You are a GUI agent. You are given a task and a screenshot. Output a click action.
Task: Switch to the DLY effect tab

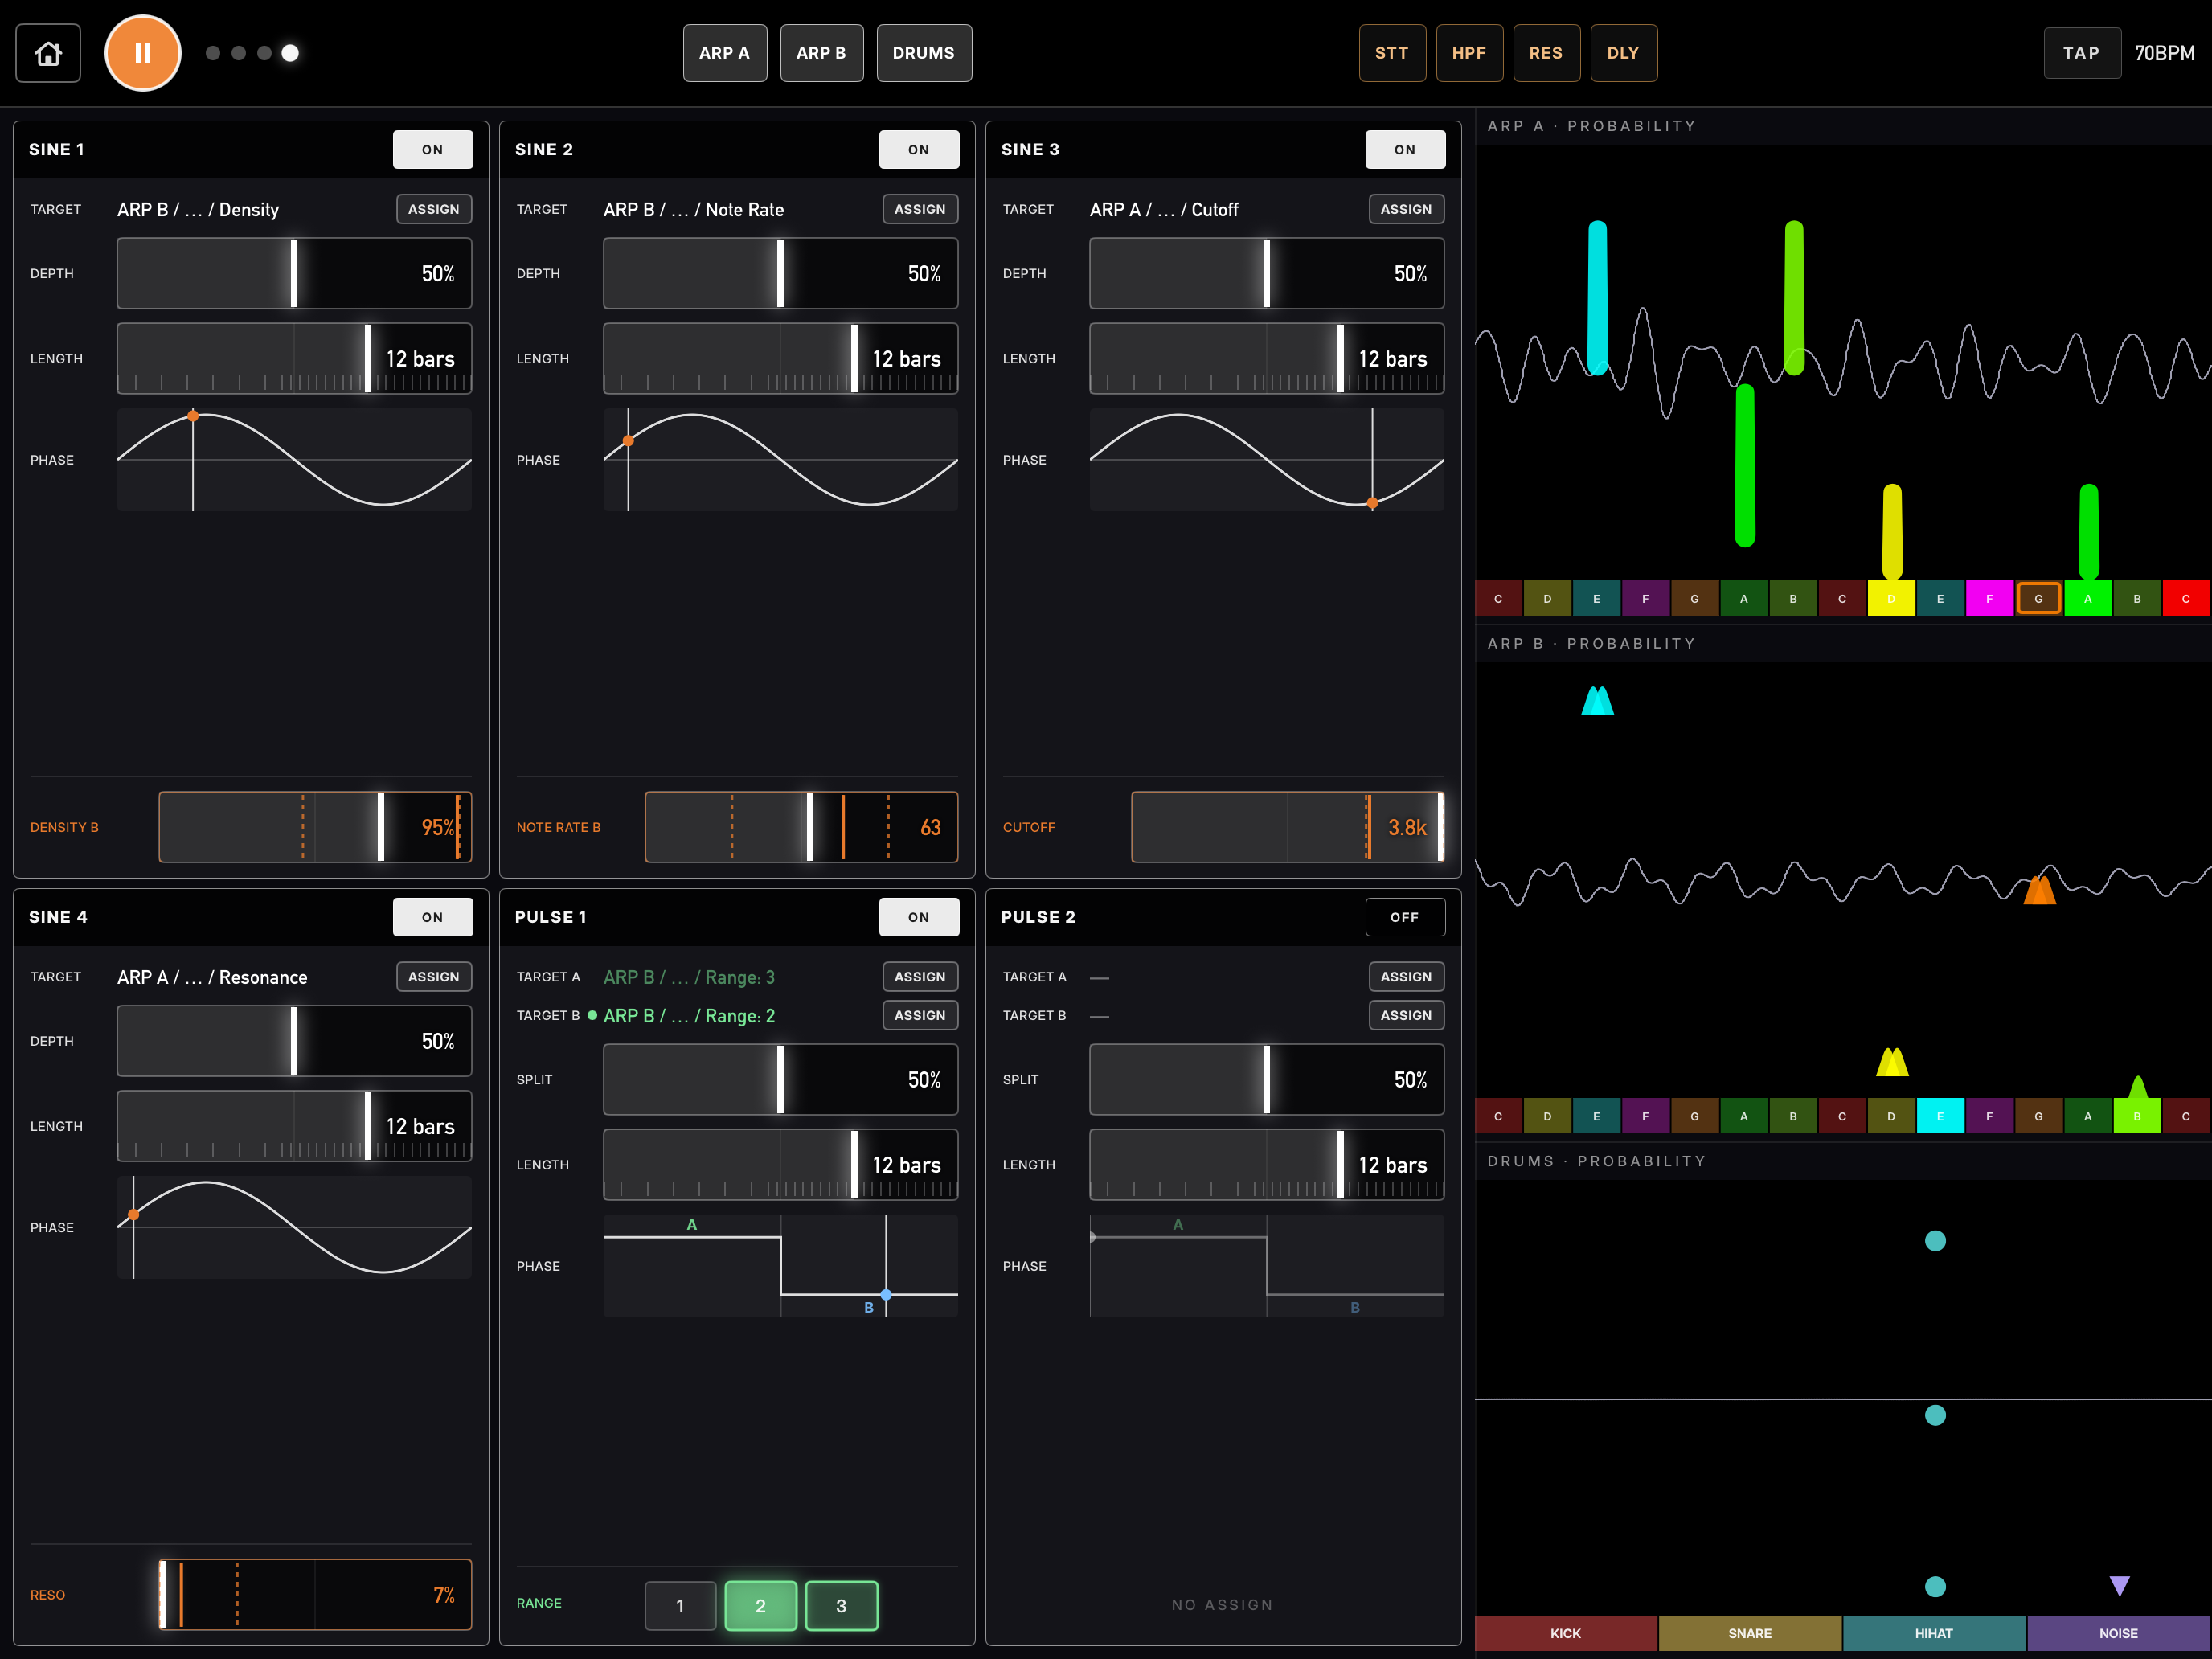[x=1623, y=53]
